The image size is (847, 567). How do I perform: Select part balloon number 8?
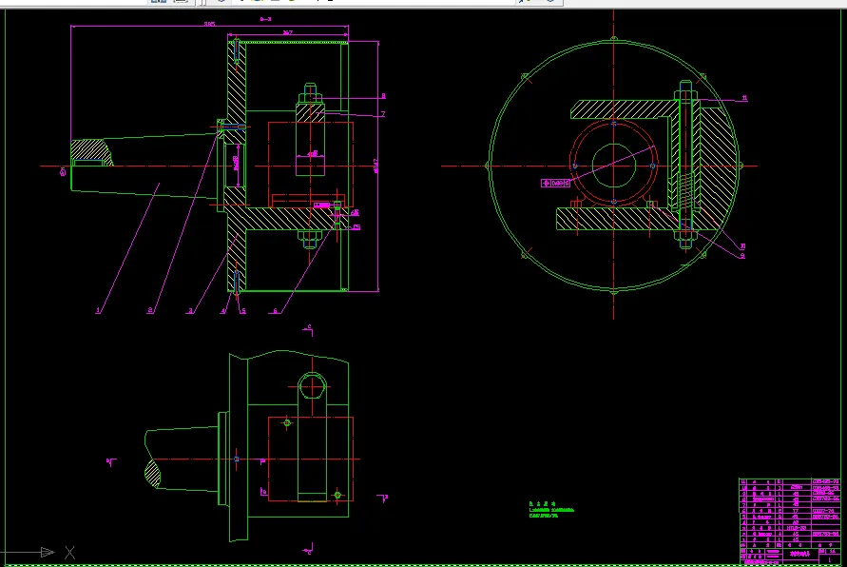[383, 96]
